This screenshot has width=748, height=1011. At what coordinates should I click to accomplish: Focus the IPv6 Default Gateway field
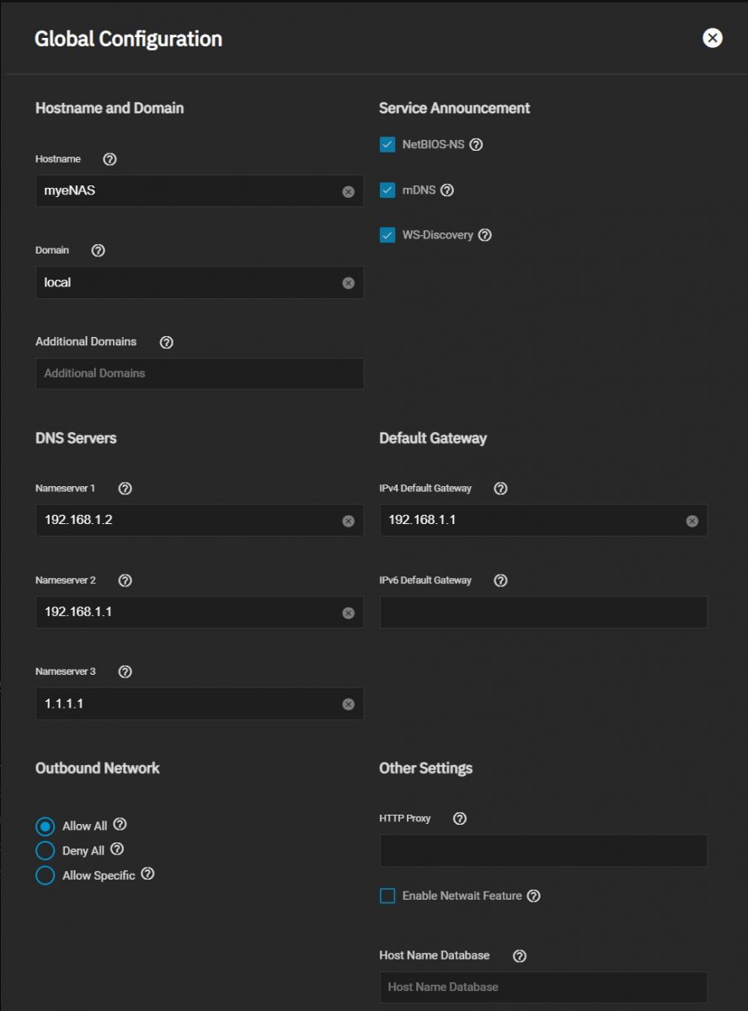click(543, 612)
